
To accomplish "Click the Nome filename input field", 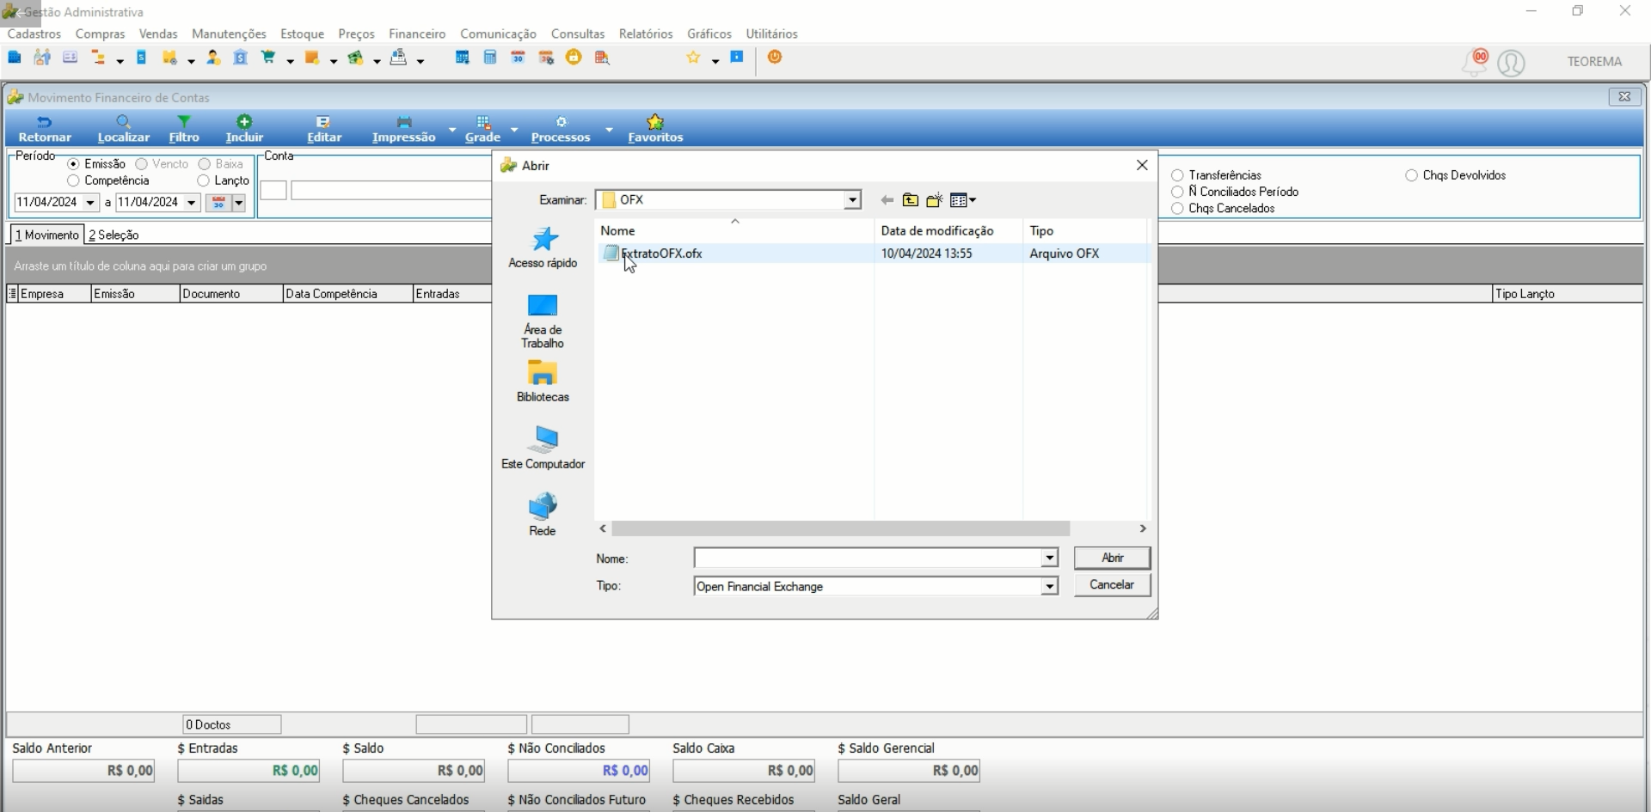I will coord(868,559).
